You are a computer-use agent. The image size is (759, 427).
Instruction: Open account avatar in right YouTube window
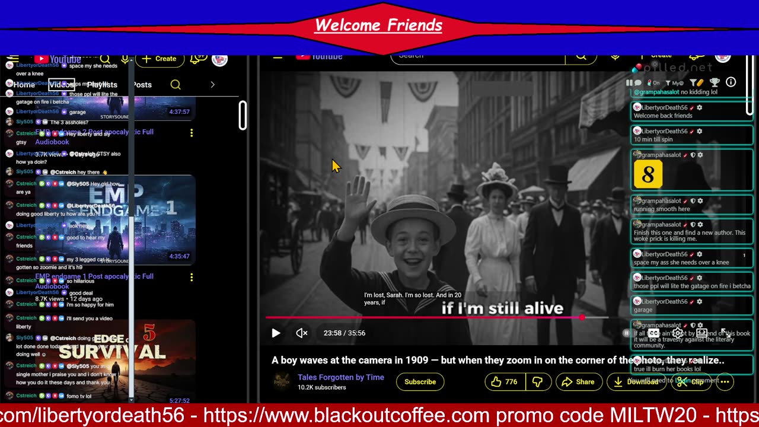(x=723, y=58)
